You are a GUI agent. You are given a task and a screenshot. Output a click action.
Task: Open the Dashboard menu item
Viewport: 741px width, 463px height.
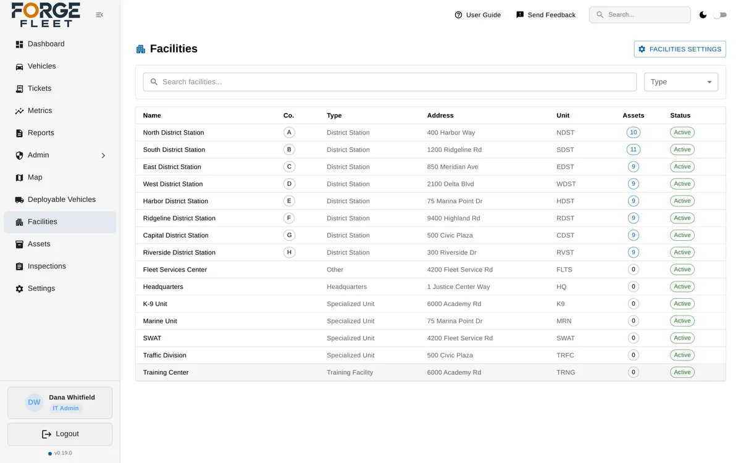point(60,44)
